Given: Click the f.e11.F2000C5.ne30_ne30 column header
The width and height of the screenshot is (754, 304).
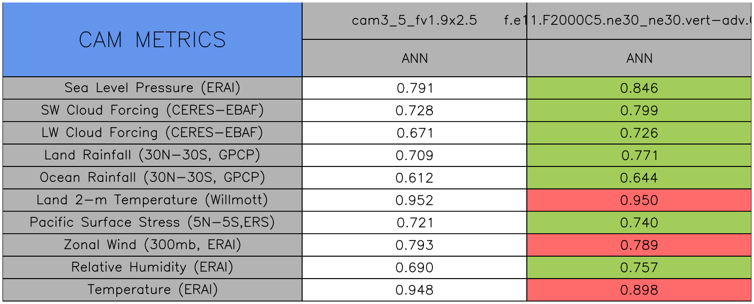Looking at the screenshot, I should click(639, 21).
